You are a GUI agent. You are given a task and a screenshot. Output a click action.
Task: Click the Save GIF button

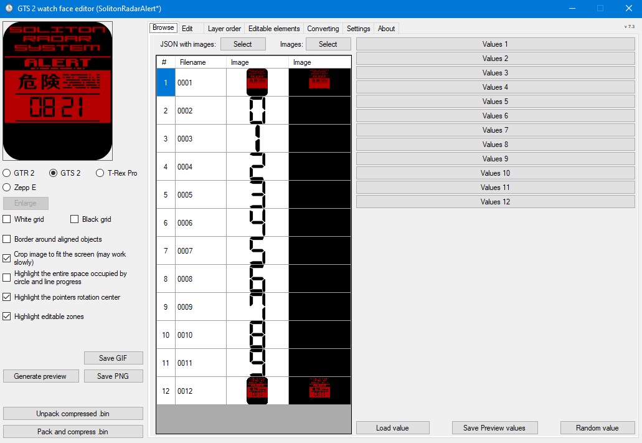click(x=113, y=358)
